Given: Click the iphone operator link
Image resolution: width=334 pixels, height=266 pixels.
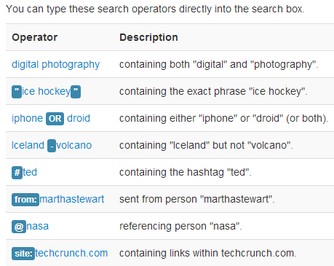Looking at the screenshot, I should [28, 118].
